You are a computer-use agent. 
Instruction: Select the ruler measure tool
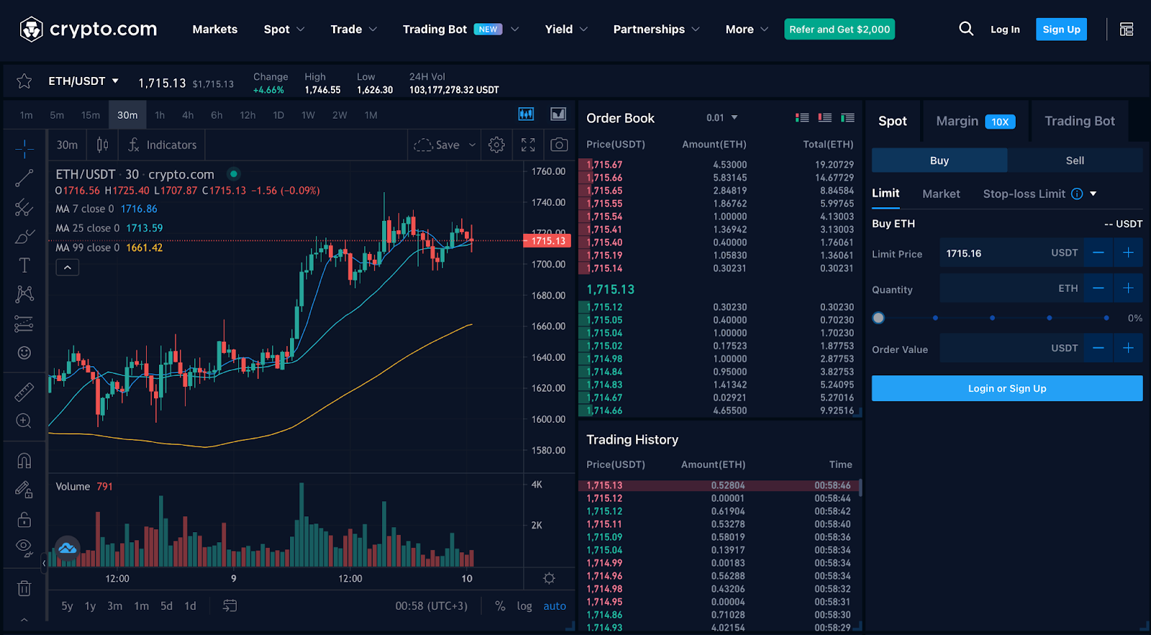click(x=24, y=392)
